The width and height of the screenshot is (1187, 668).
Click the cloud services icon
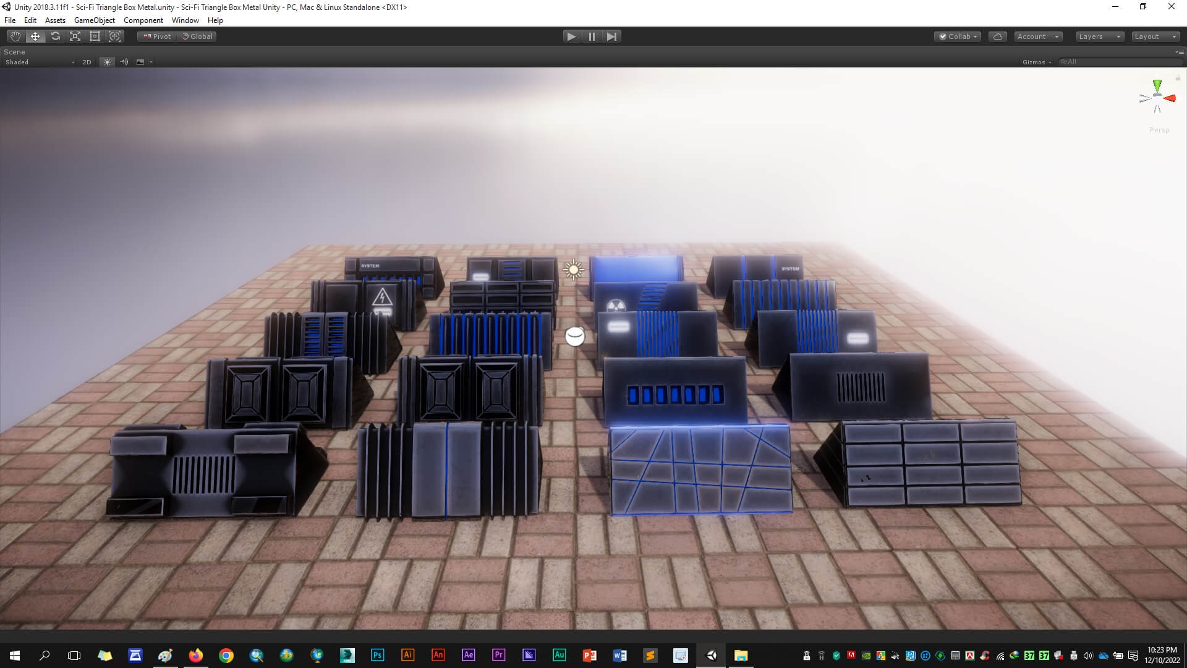click(997, 36)
